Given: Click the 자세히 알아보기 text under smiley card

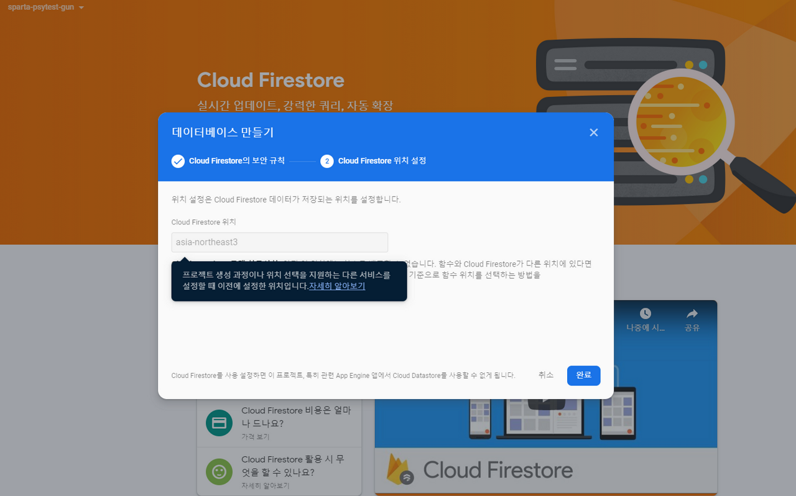Looking at the screenshot, I should [x=266, y=485].
